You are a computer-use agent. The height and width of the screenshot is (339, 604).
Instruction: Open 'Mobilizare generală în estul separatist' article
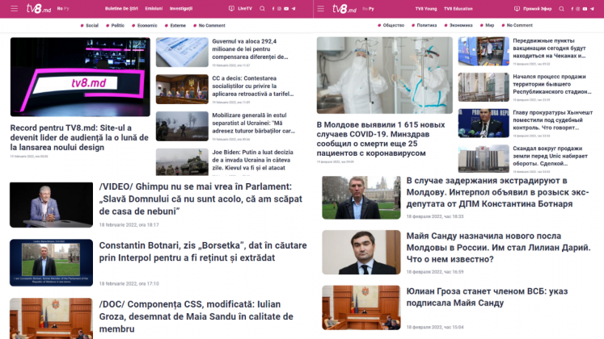(x=254, y=123)
